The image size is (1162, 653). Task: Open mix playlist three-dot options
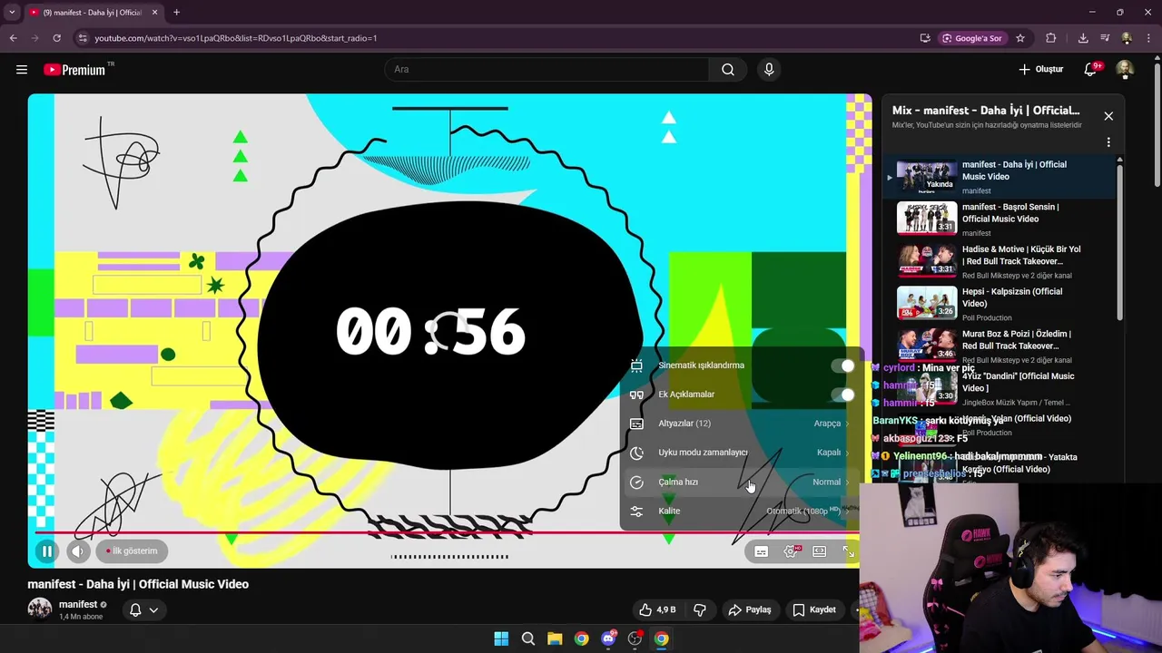tap(1108, 142)
